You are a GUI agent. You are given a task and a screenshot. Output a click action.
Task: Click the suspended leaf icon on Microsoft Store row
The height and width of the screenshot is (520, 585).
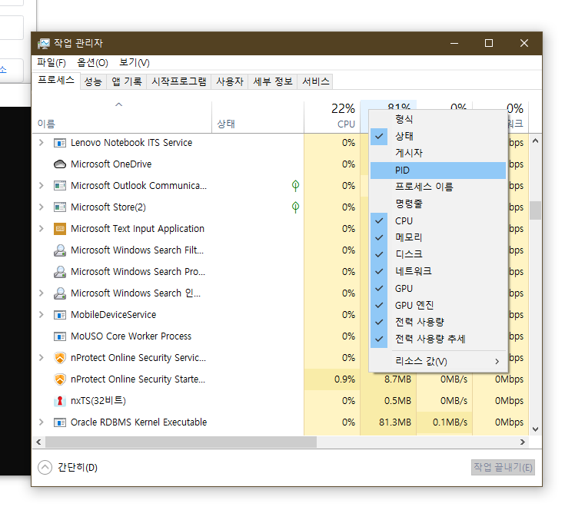[x=295, y=207]
